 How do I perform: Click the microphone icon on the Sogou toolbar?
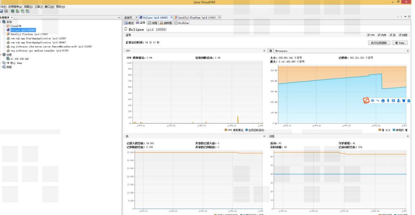coord(388,101)
